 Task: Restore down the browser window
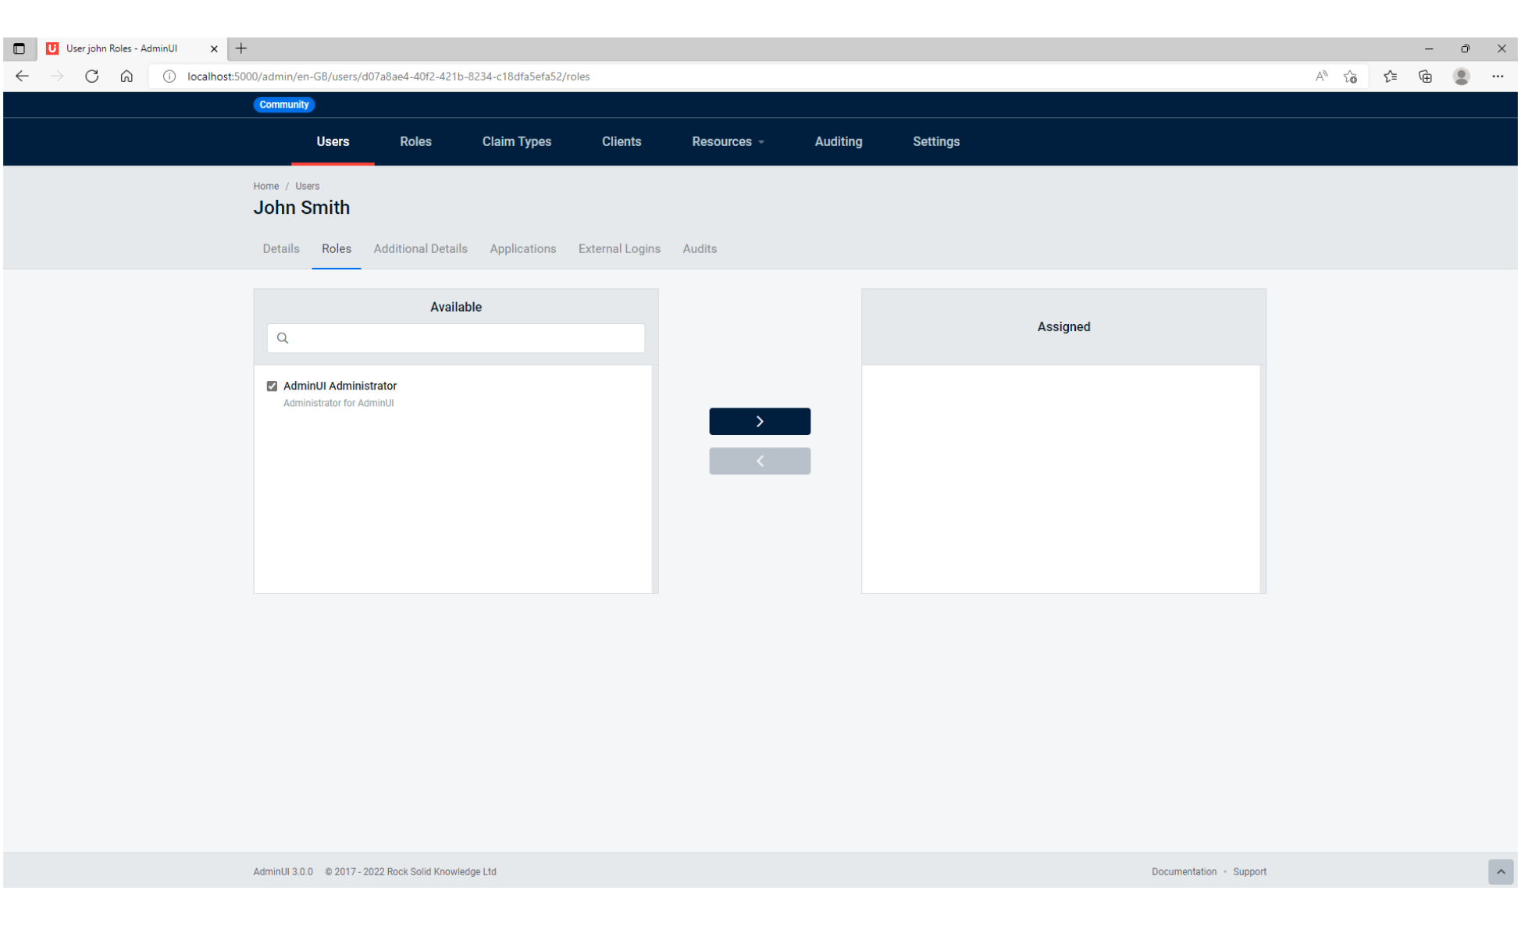[1465, 48]
